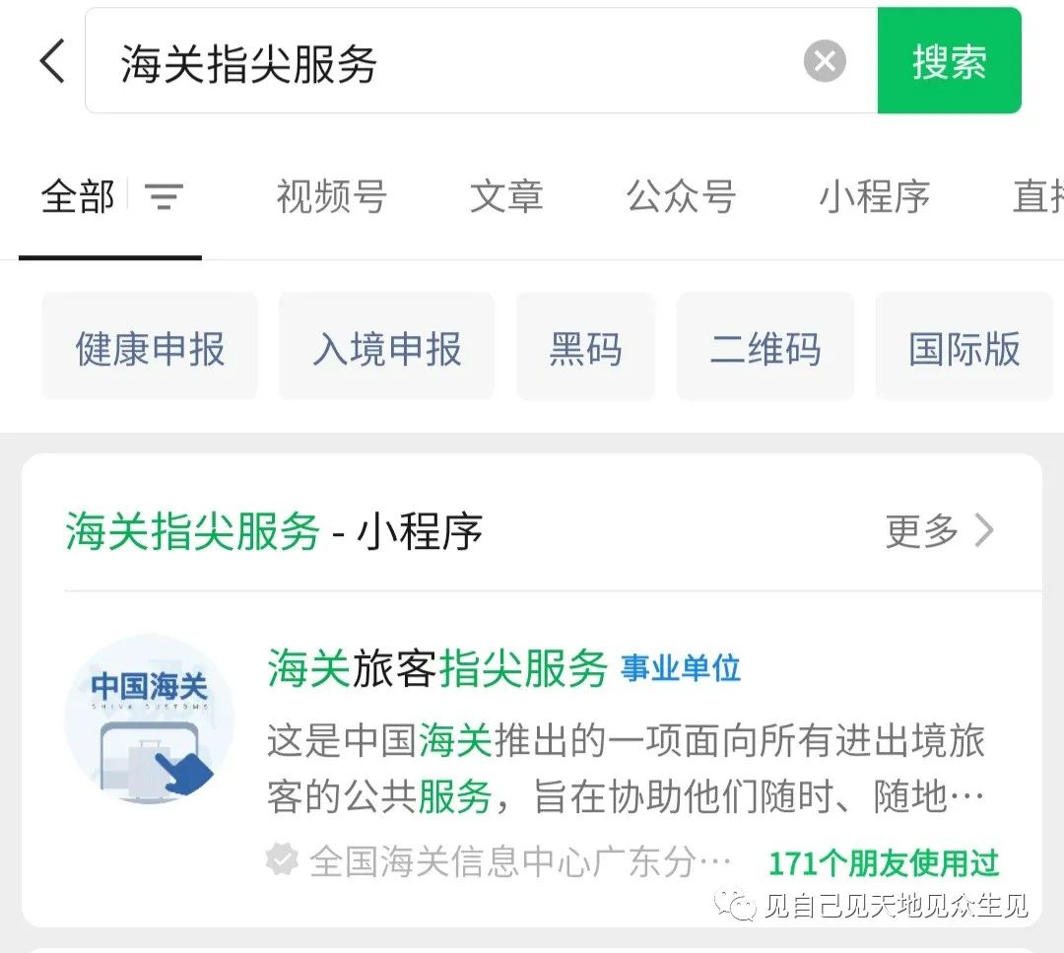
Task: Clear the search text with the X icon
Action: tap(825, 61)
